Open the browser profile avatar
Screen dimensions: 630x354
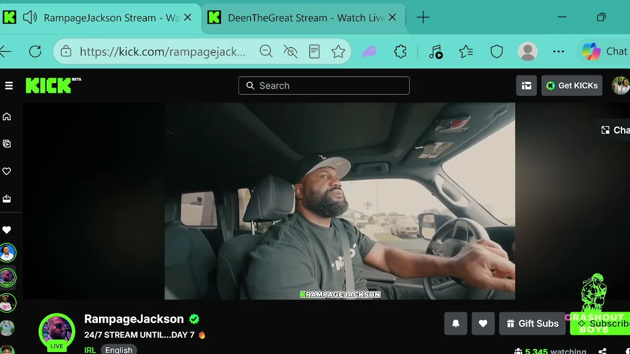click(528, 52)
